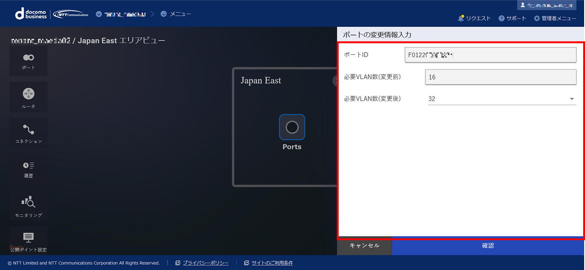
Task: Open the request (リクエスト) bell notifications
Action: point(474,18)
